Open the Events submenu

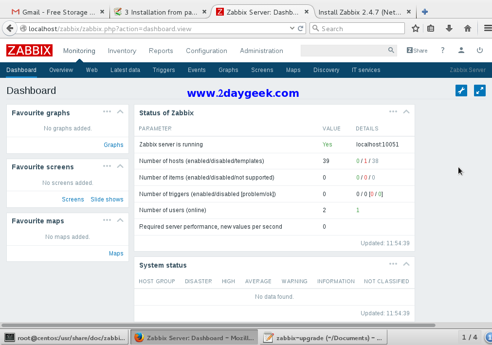click(x=197, y=70)
